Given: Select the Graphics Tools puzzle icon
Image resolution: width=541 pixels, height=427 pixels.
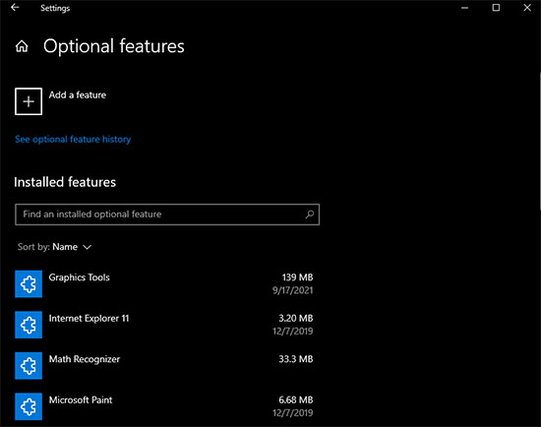Looking at the screenshot, I should pyautogui.click(x=29, y=283).
